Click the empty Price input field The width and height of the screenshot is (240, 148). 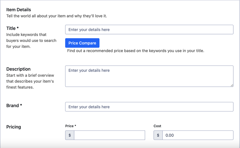[109, 135]
